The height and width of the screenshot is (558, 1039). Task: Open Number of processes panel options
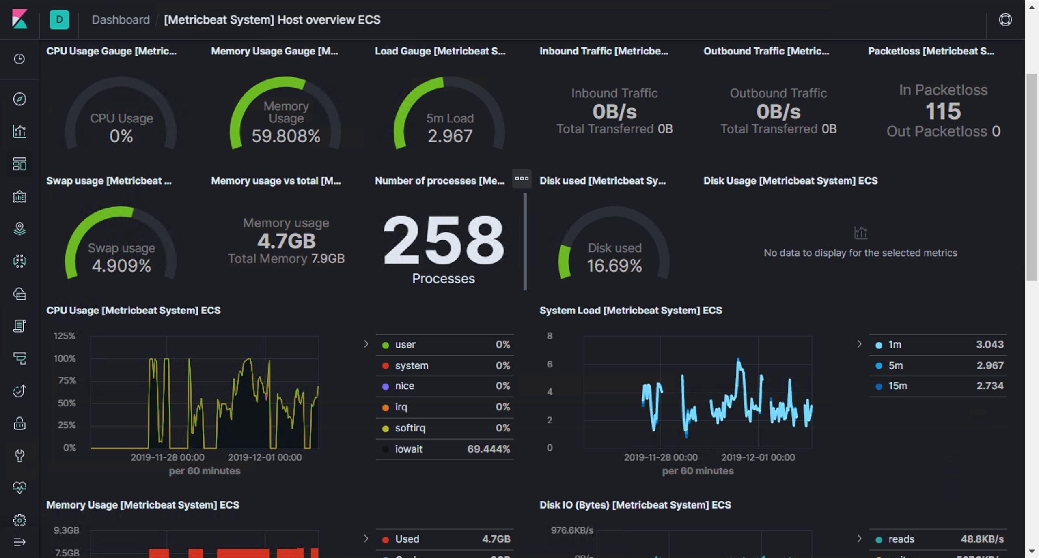click(x=522, y=178)
